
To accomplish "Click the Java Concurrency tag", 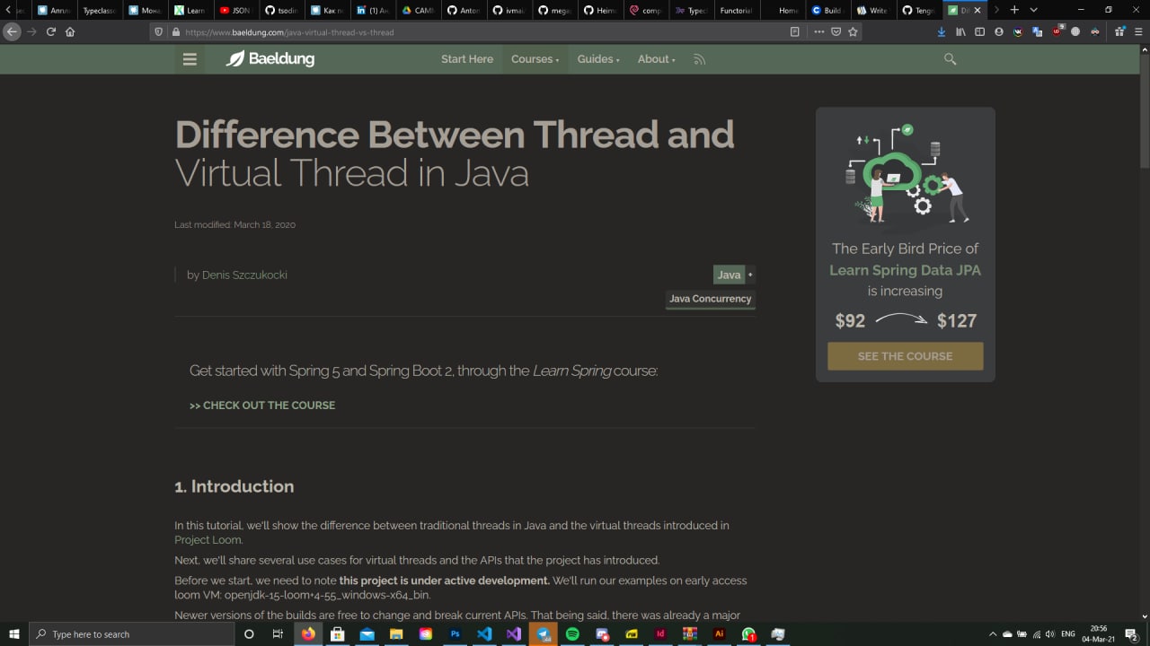I will tap(710, 299).
